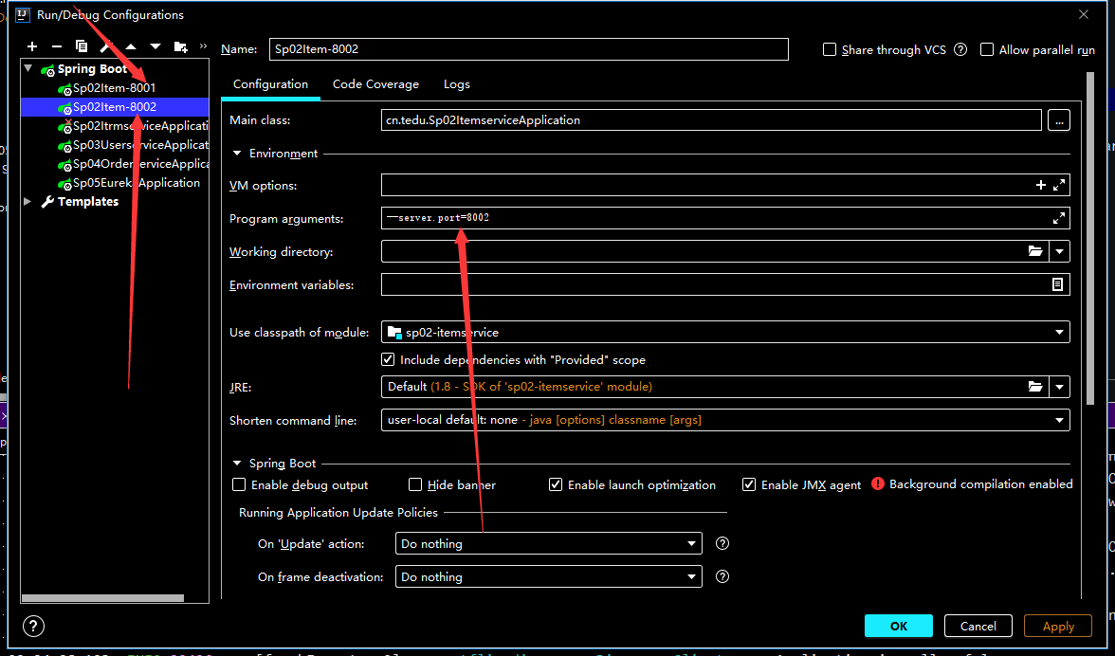Toggle Enable launch optimization

coord(556,484)
